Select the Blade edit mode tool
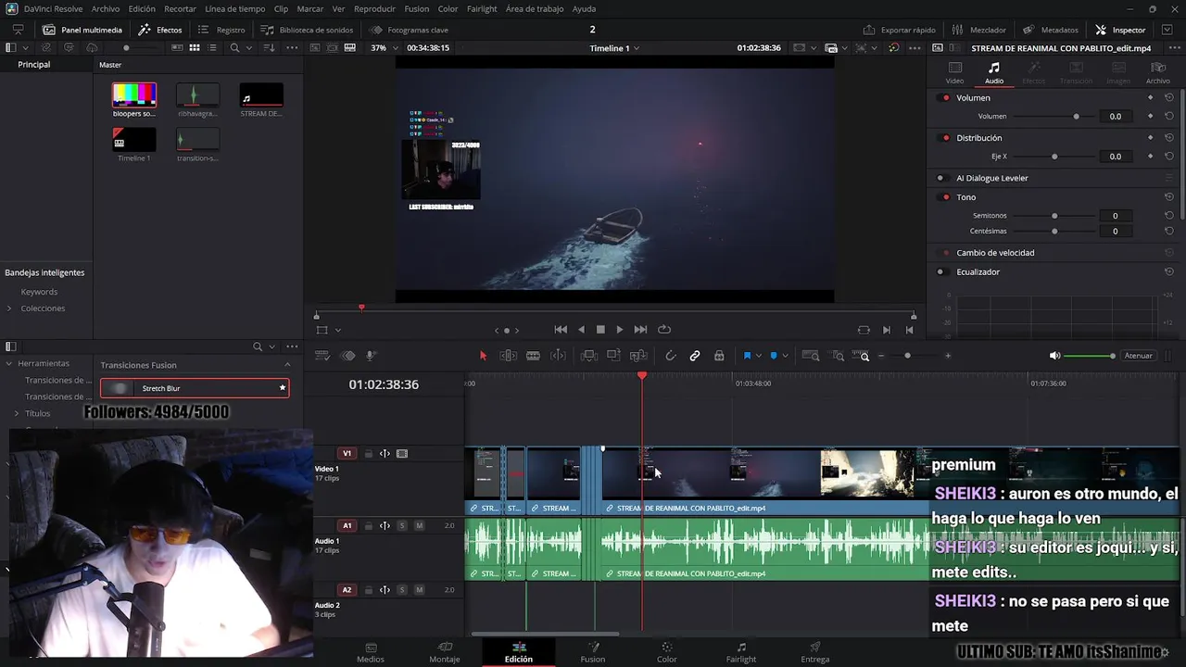This screenshot has height=667, width=1186. [533, 356]
